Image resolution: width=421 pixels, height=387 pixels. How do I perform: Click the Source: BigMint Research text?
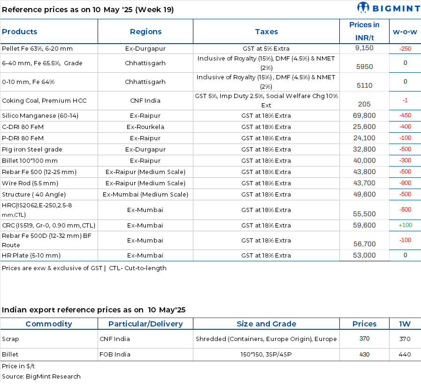[41, 377]
